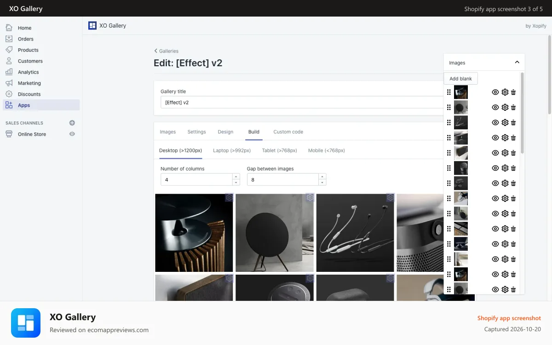This screenshot has height=345, width=552.
Task: Open settings gear of fourth Images panel row
Action: (505, 138)
